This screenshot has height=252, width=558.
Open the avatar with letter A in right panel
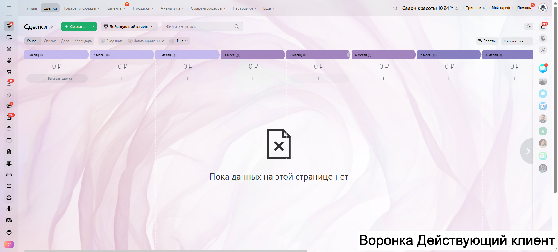[543, 131]
